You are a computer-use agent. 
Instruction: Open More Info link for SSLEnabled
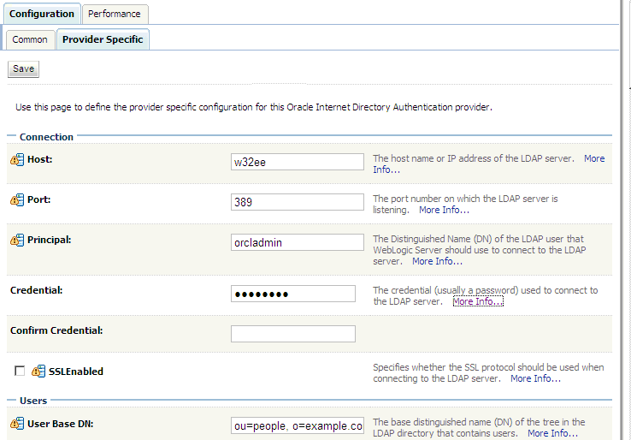[x=535, y=378]
